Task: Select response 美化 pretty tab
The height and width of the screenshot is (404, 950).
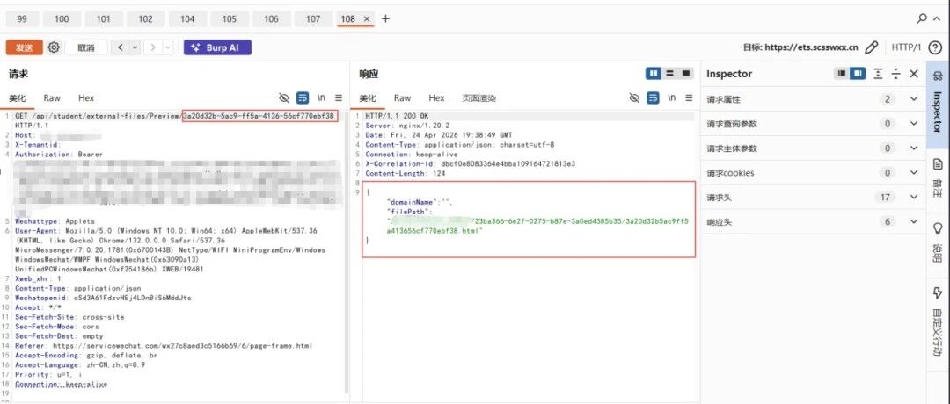Action: [368, 98]
